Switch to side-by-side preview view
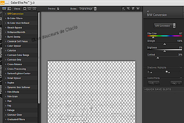This screenshot has height=123, width=184. 34,9
